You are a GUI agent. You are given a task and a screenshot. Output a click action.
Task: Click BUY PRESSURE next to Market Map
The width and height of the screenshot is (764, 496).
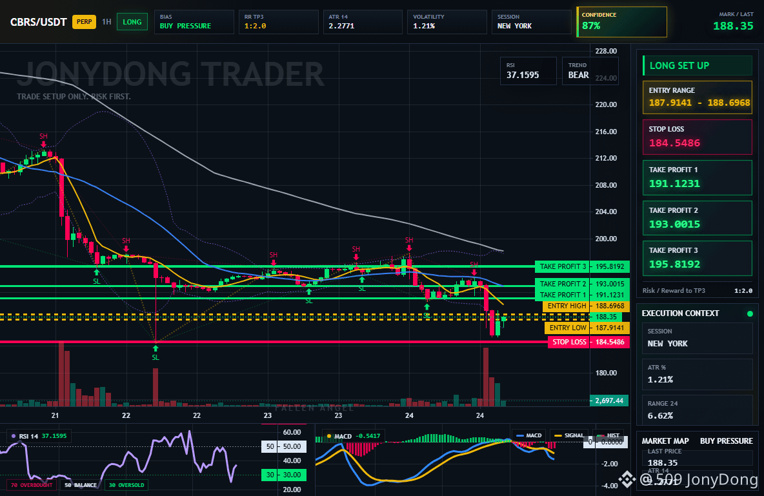click(727, 441)
